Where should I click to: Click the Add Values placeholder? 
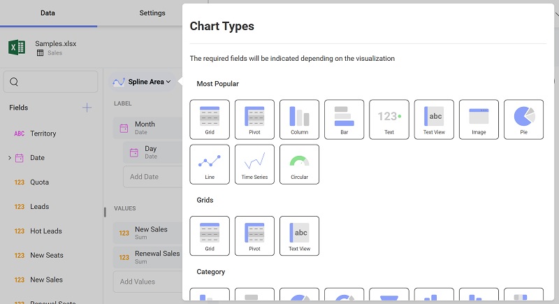pyautogui.click(x=147, y=282)
